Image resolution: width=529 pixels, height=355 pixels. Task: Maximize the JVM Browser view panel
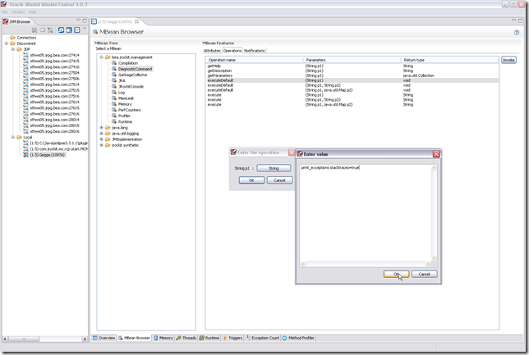tap(85, 20)
